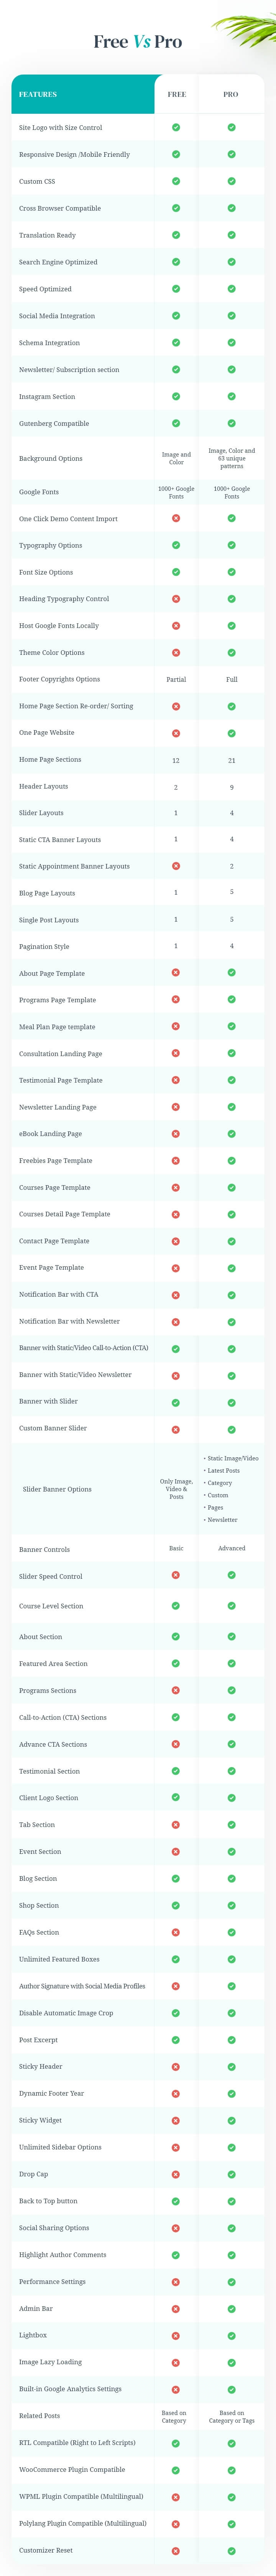Click Pro checkmark for Lightbox row

[x=231, y=2336]
